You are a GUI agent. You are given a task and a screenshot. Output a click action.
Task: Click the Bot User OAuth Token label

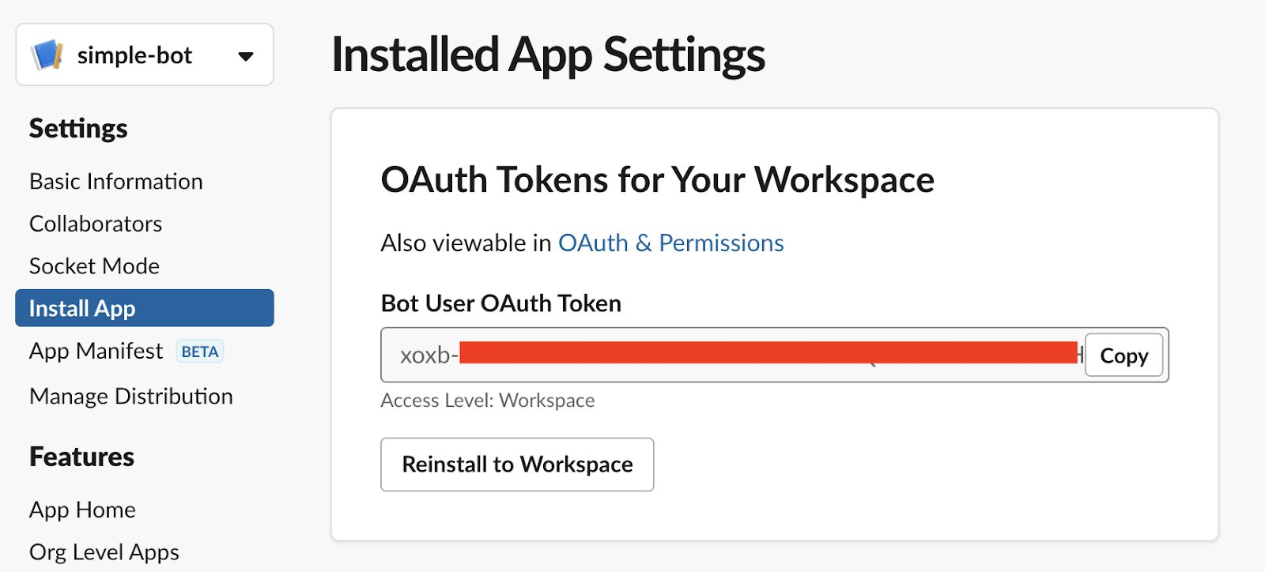(501, 303)
